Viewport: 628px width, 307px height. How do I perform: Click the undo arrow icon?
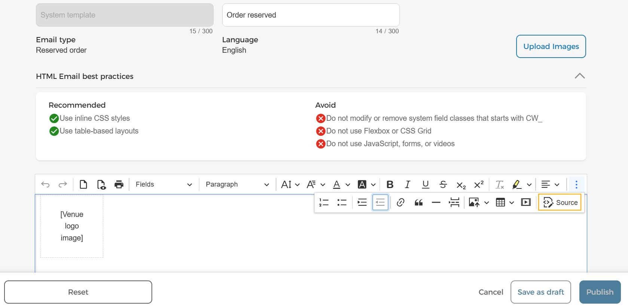pyautogui.click(x=45, y=184)
